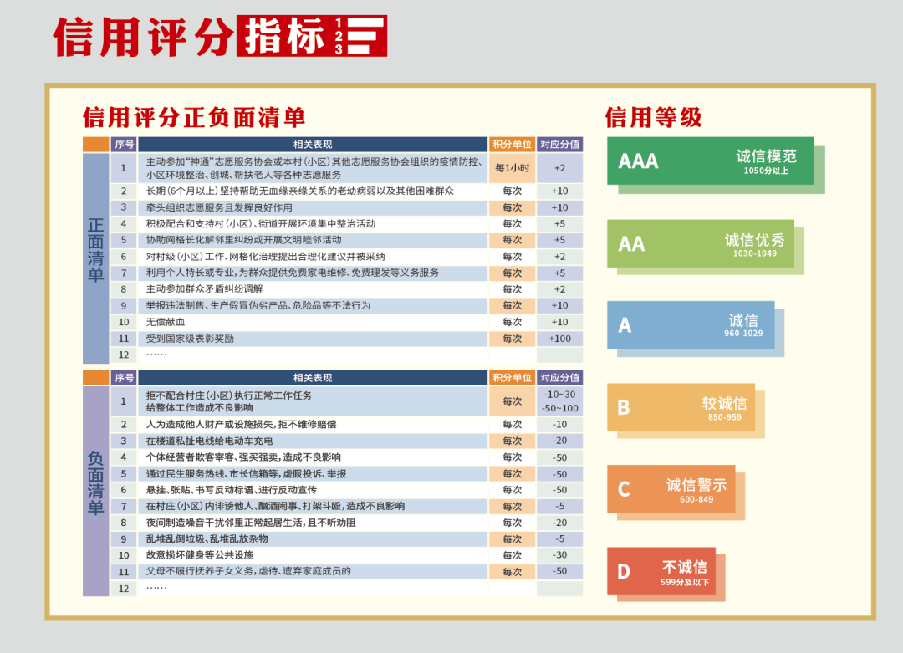
Task: Click "序号" header of the 负面清单 table
Action: 124,378
